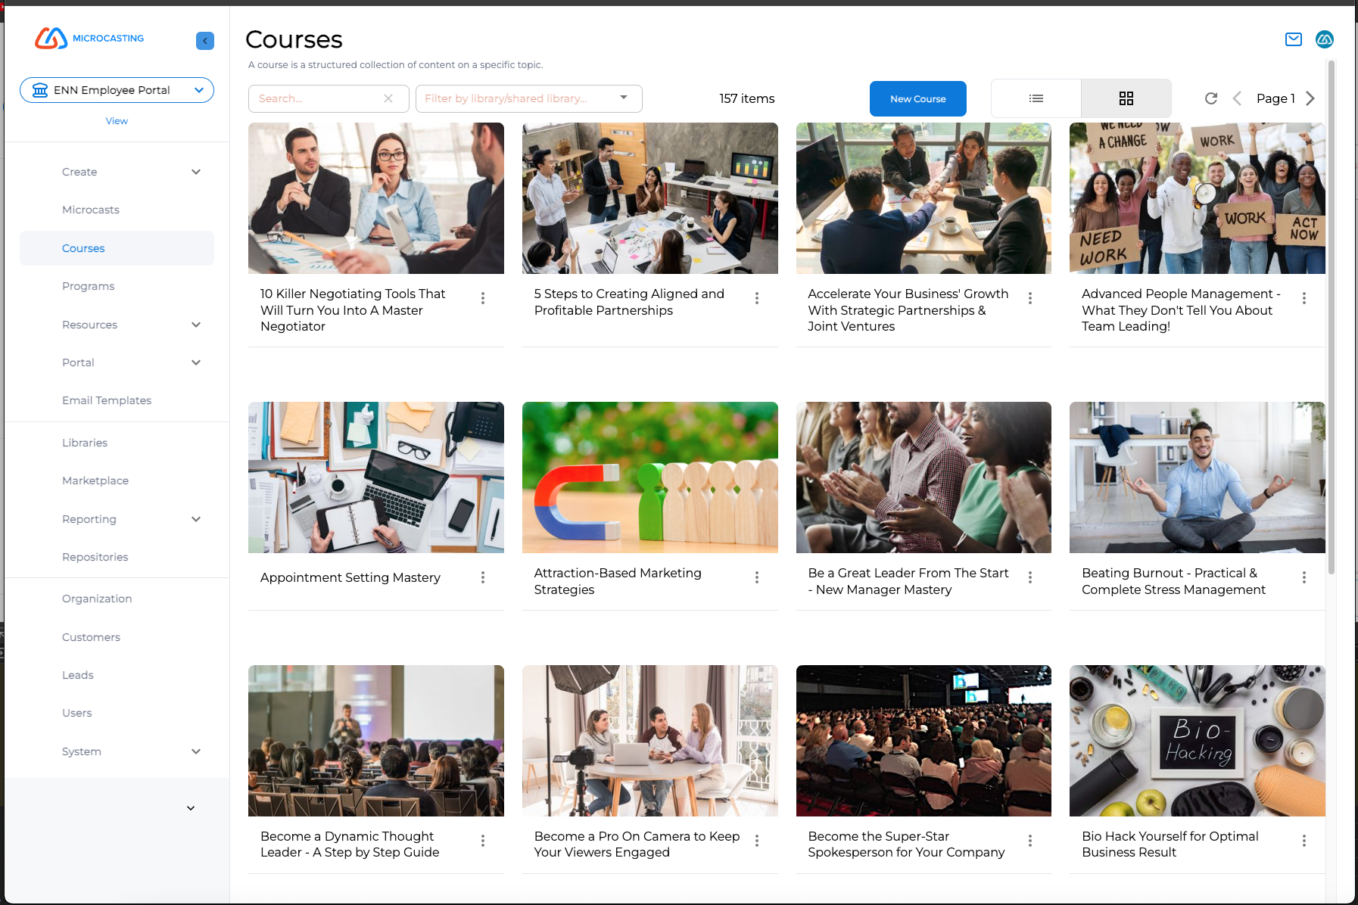Open the Appointment Setting Mastery course title
This screenshot has width=1358, height=905.
[350, 577]
